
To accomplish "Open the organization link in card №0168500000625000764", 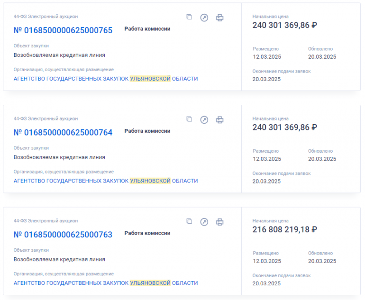I will pyautogui.click(x=106, y=181).
